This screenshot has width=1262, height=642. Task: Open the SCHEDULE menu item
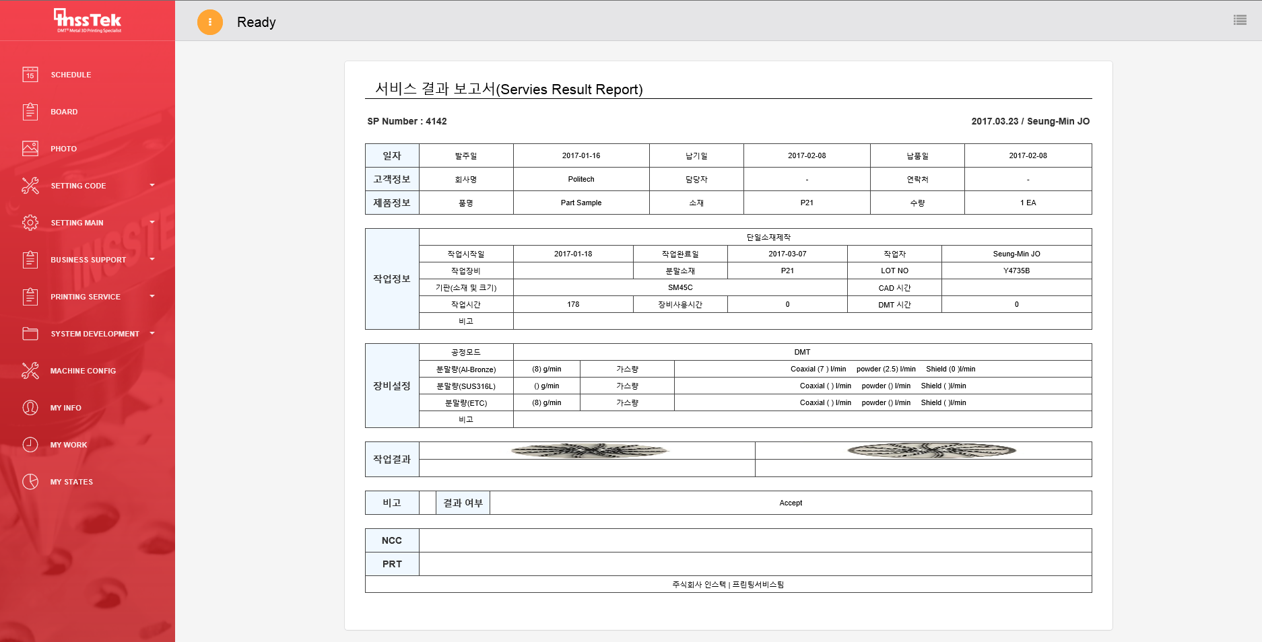71,75
